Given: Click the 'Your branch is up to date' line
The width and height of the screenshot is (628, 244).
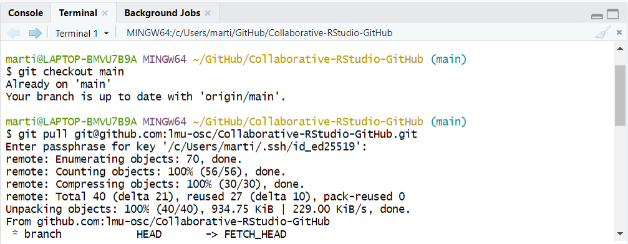Looking at the screenshot, I should tap(146, 97).
